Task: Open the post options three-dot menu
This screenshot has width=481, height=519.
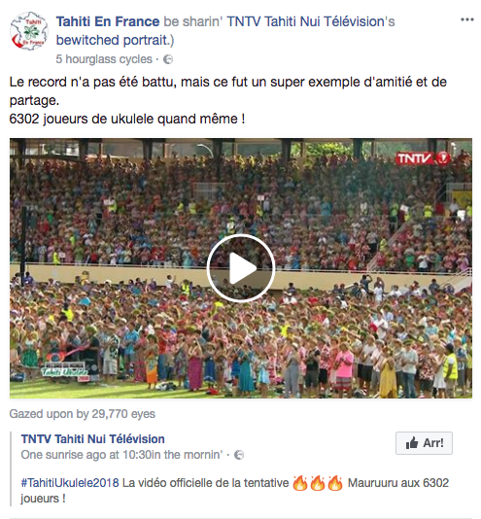Action: 467,19
